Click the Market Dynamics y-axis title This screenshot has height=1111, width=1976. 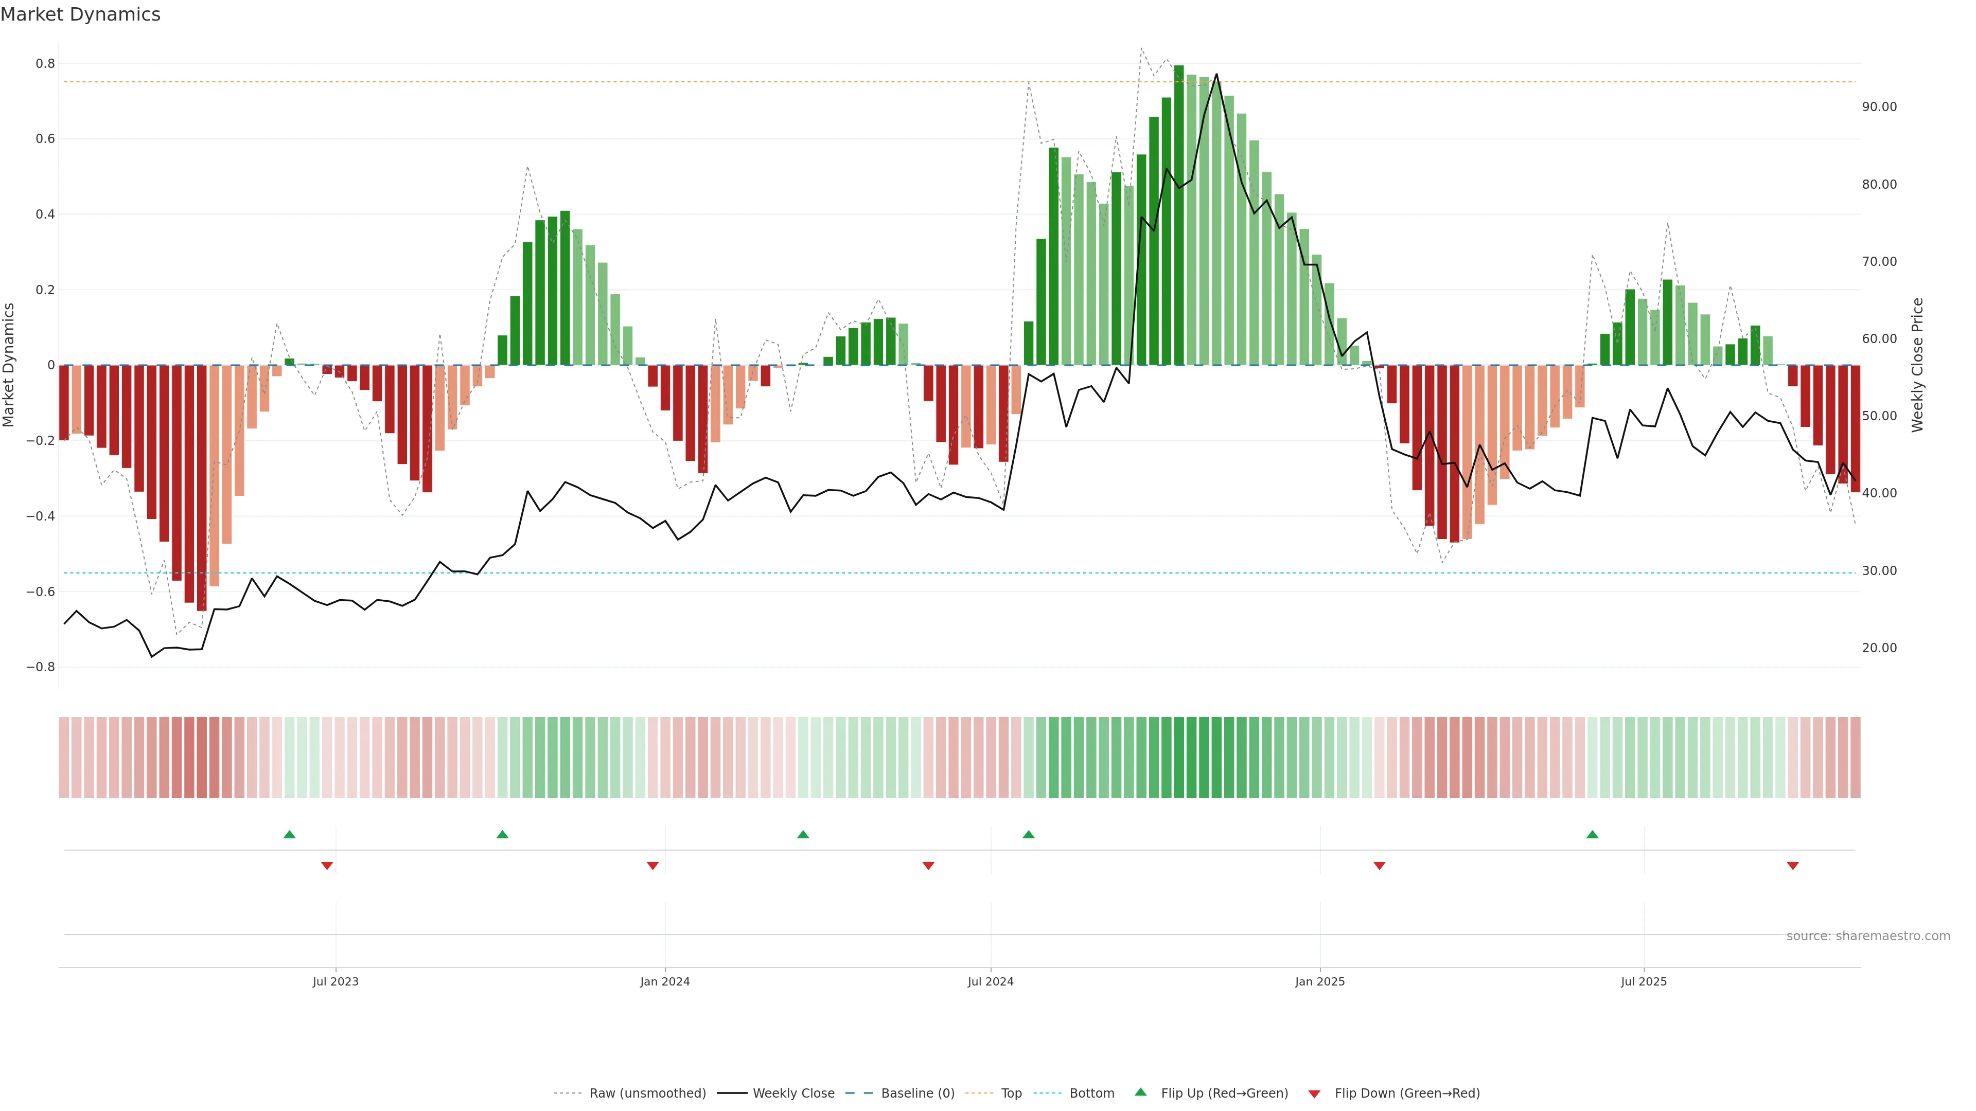9,365
